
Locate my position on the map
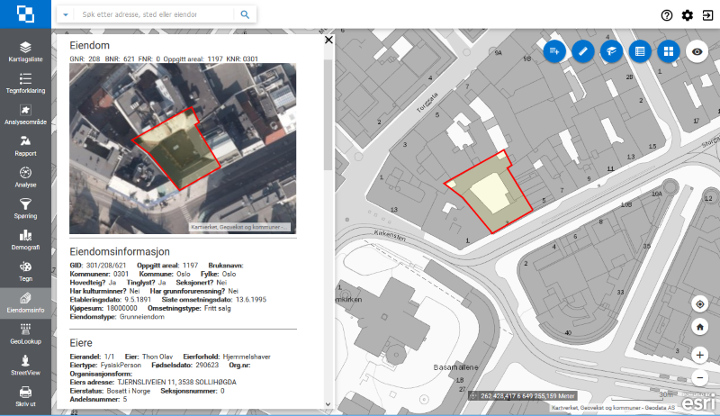point(699,304)
